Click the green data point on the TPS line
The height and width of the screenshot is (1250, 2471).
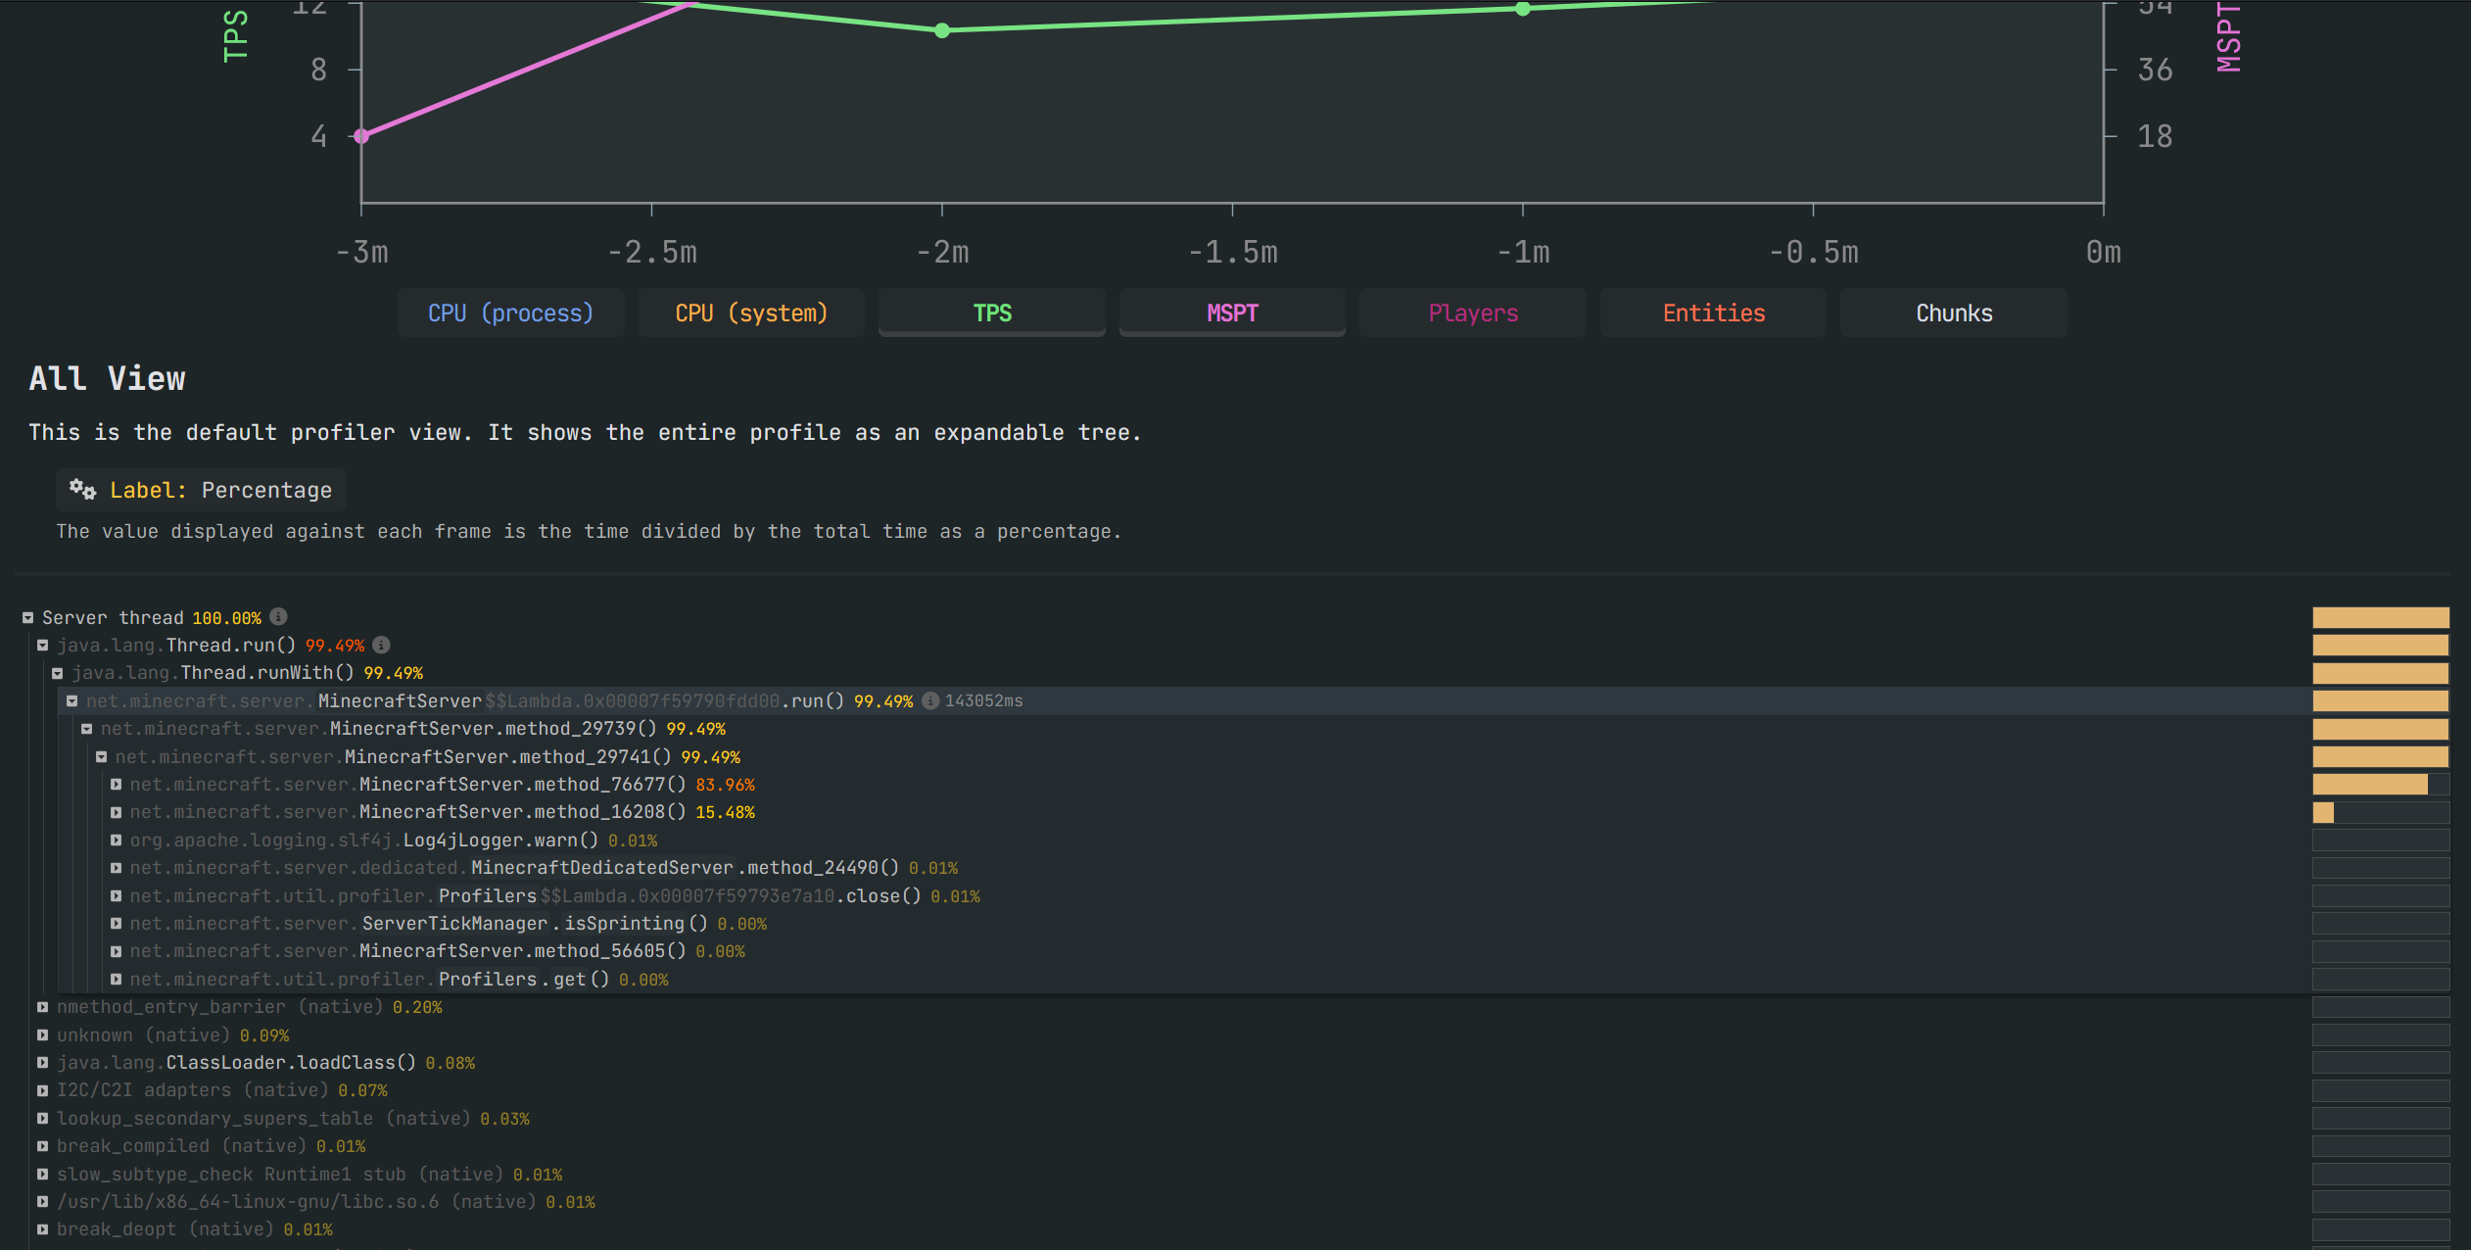click(941, 30)
